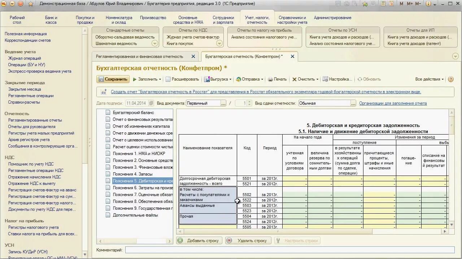Open the 1C main menu logo icon
This screenshot has height=259, width=462.
coord(4,4)
